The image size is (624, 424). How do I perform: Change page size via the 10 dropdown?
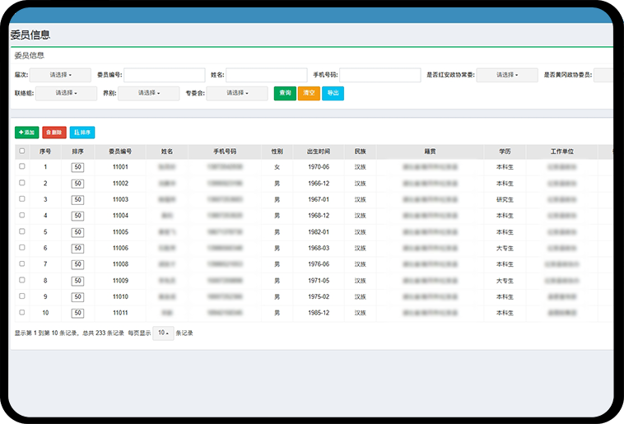tap(163, 333)
